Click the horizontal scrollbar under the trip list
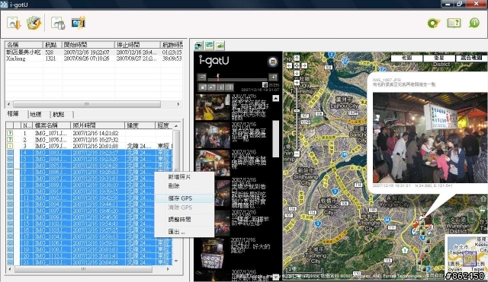Viewport: 488px width, 282px height. [86, 104]
